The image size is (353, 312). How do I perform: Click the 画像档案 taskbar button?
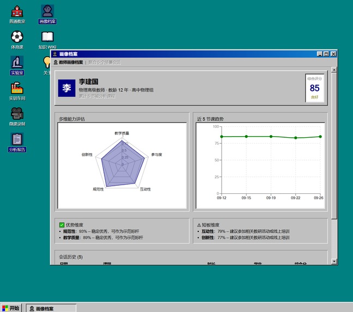click(51, 308)
